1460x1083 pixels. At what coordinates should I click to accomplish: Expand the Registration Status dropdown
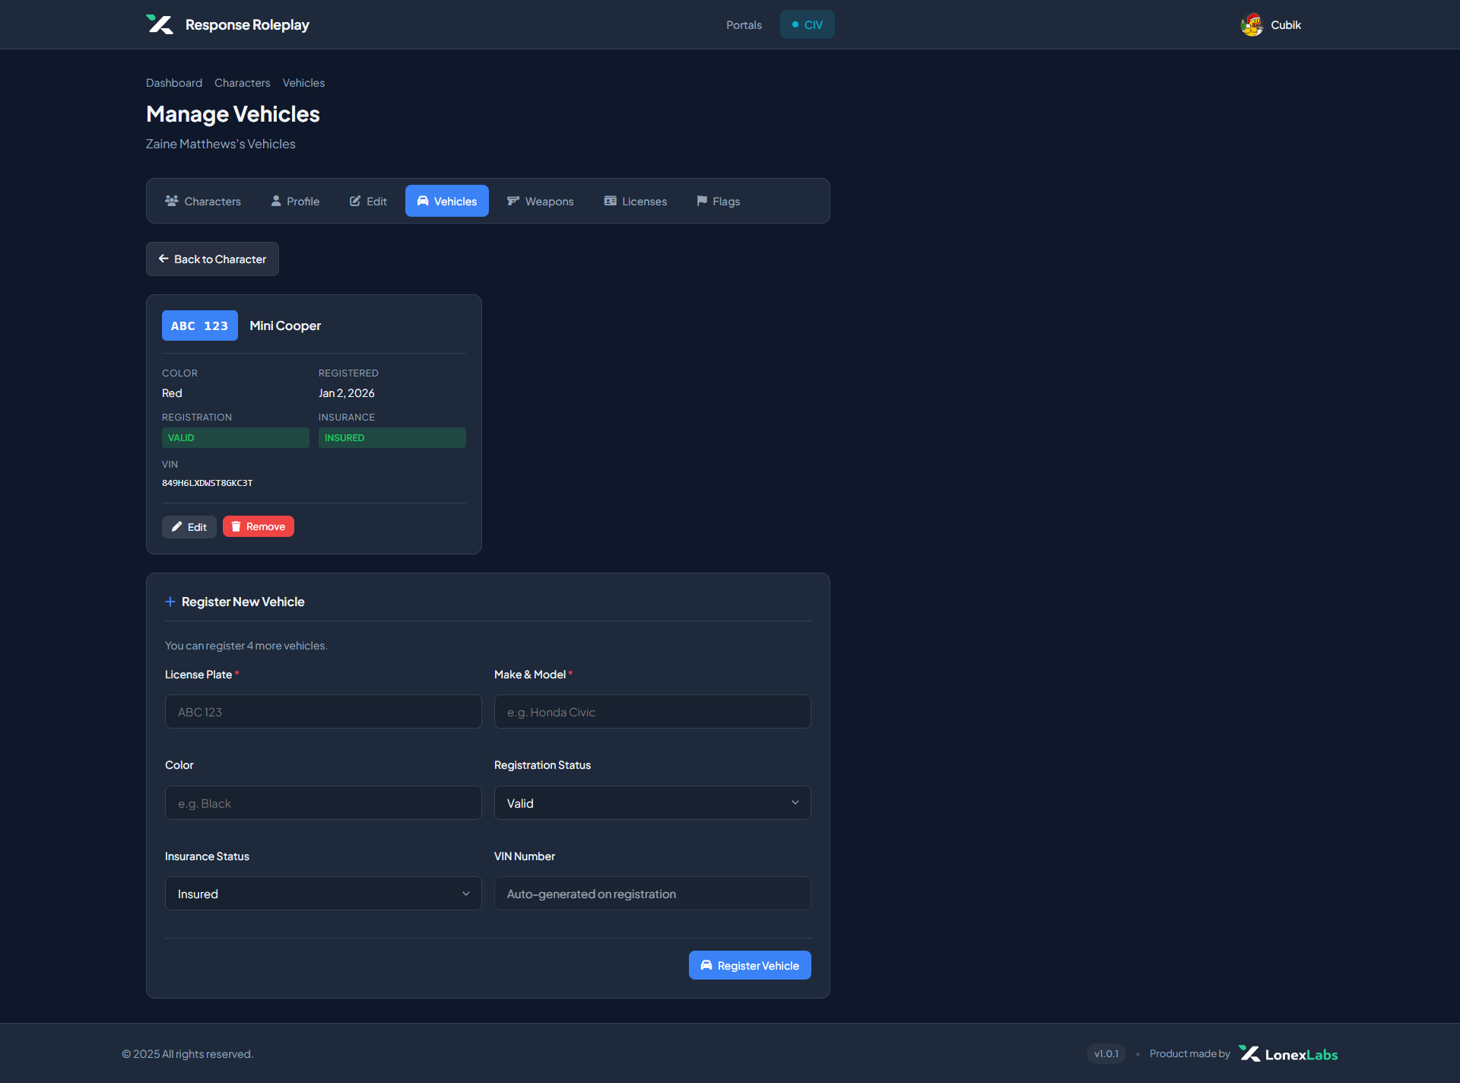[x=652, y=803]
